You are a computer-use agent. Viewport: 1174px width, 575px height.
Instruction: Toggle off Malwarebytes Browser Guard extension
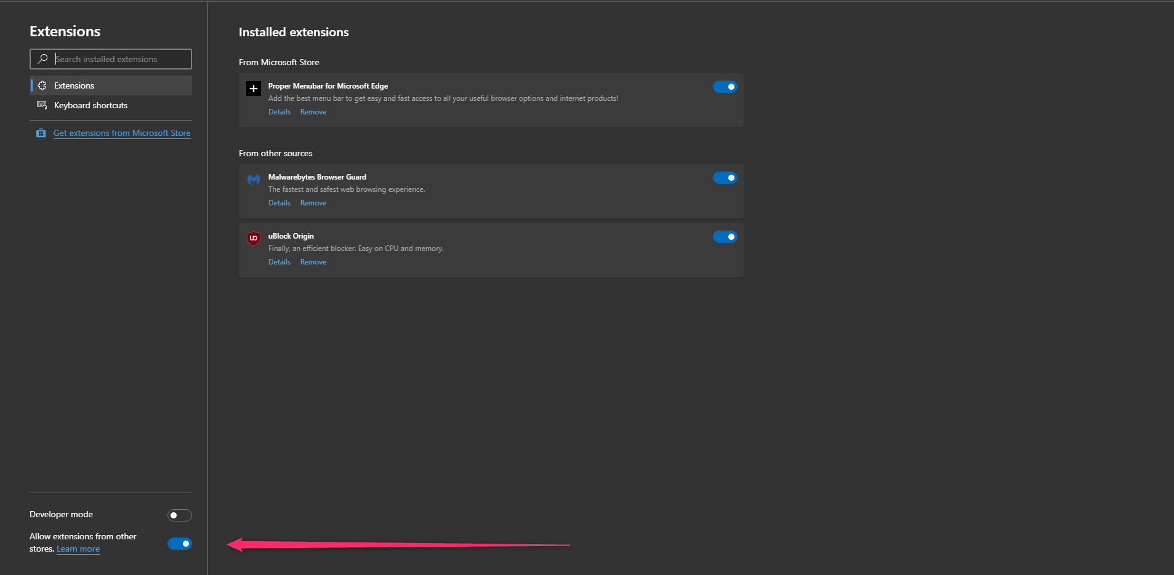(725, 178)
